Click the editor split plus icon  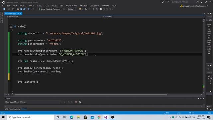pyautogui.click(x=204, y=19)
